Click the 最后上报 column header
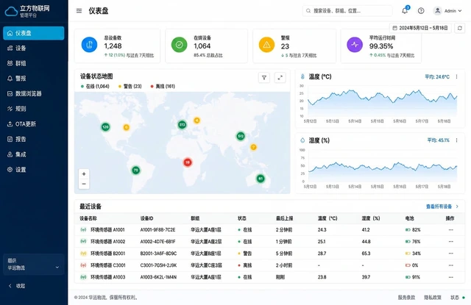The height and width of the screenshot is (305, 471). pyautogui.click(x=285, y=218)
